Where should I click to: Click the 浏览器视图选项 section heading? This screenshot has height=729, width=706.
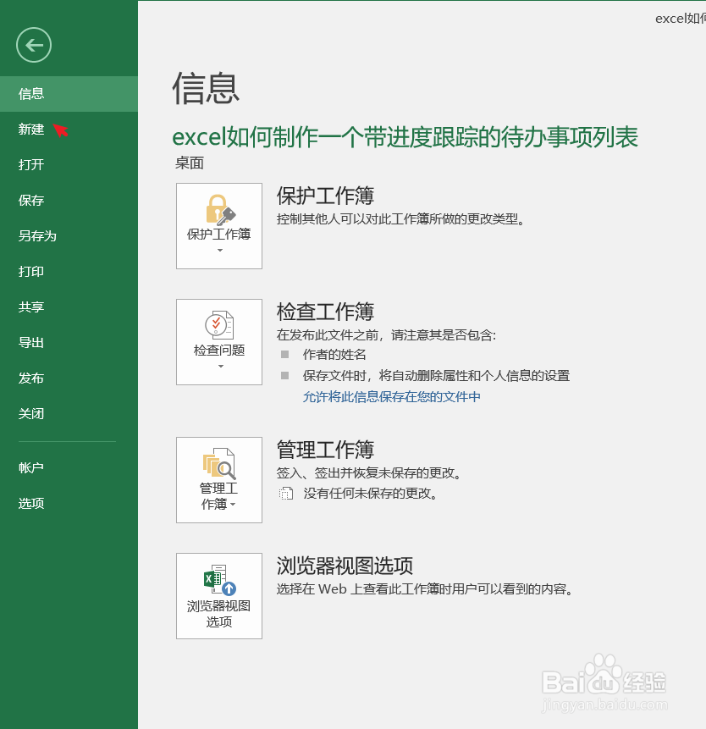tap(345, 566)
